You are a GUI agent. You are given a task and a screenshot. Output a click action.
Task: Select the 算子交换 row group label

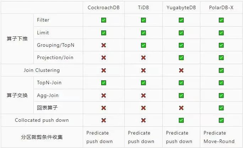tap(17, 95)
